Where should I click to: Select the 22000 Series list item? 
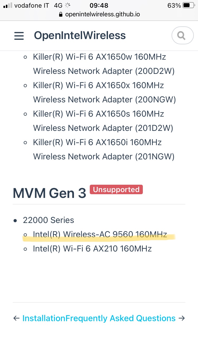click(x=49, y=220)
